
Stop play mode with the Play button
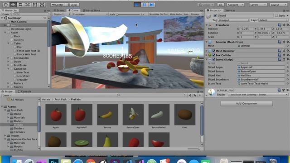[x=137, y=5]
